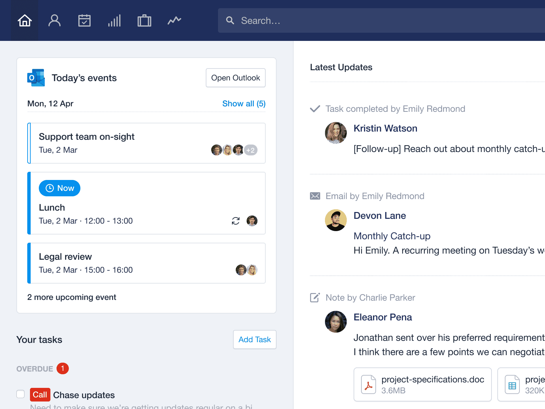This screenshot has height=409, width=545.
Task: Click Tue, 2 Mar 15:00 - 16:00 time
Action: 86,270
